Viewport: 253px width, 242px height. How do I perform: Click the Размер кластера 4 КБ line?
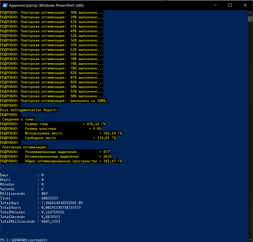(51, 128)
